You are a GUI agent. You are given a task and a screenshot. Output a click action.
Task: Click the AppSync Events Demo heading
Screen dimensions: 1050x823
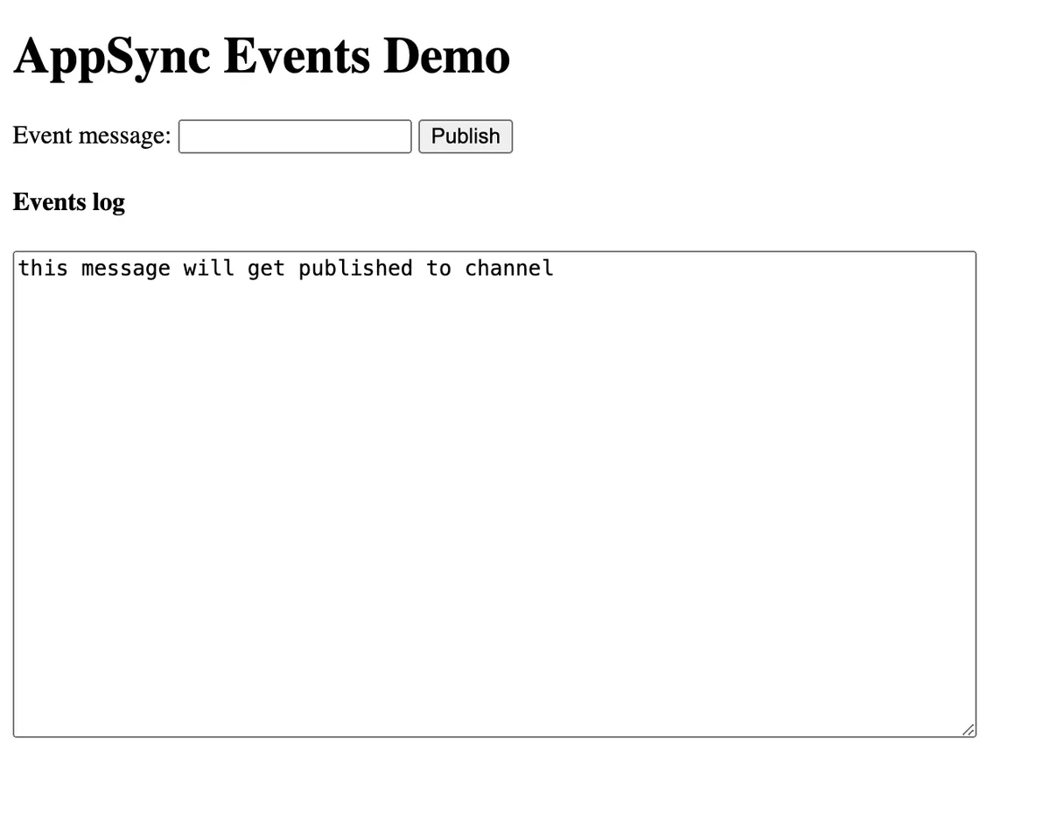click(x=261, y=55)
